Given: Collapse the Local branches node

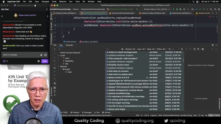Looking at the screenshot, I should tap(58, 55).
